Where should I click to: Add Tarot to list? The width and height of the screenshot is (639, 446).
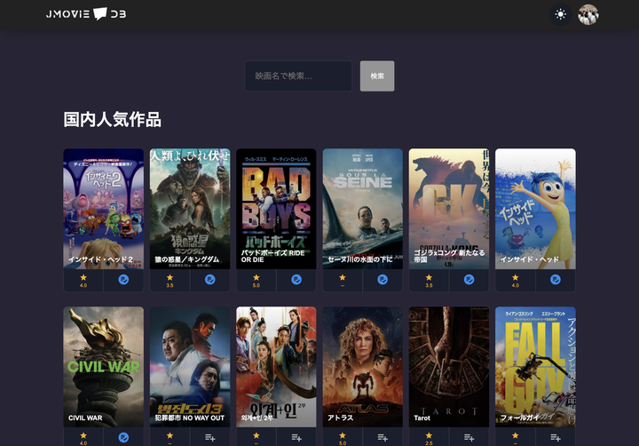tap(469, 437)
